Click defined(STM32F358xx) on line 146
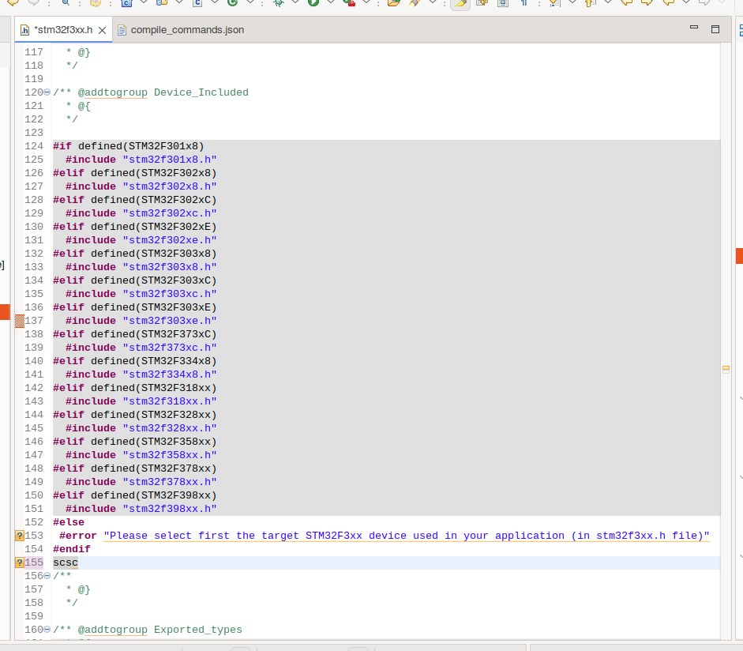The image size is (743, 651). 153,442
